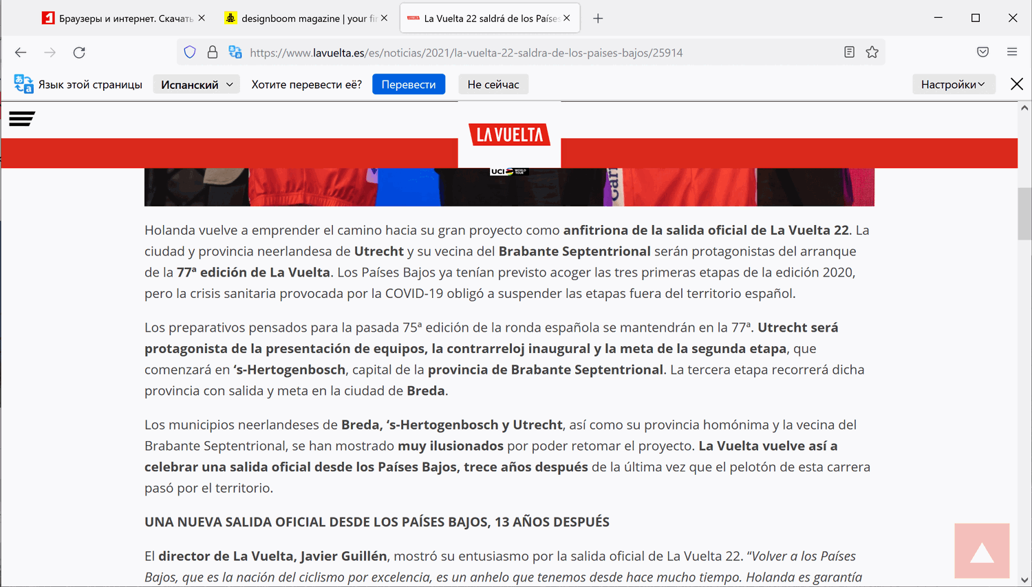The width and height of the screenshot is (1032, 587).
Task: View site security padlock info
Action: (213, 52)
